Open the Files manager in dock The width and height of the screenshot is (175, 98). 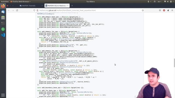3,17
